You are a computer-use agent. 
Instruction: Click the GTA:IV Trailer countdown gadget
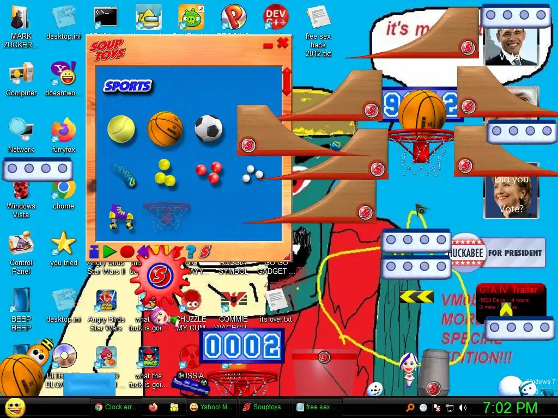click(x=510, y=302)
